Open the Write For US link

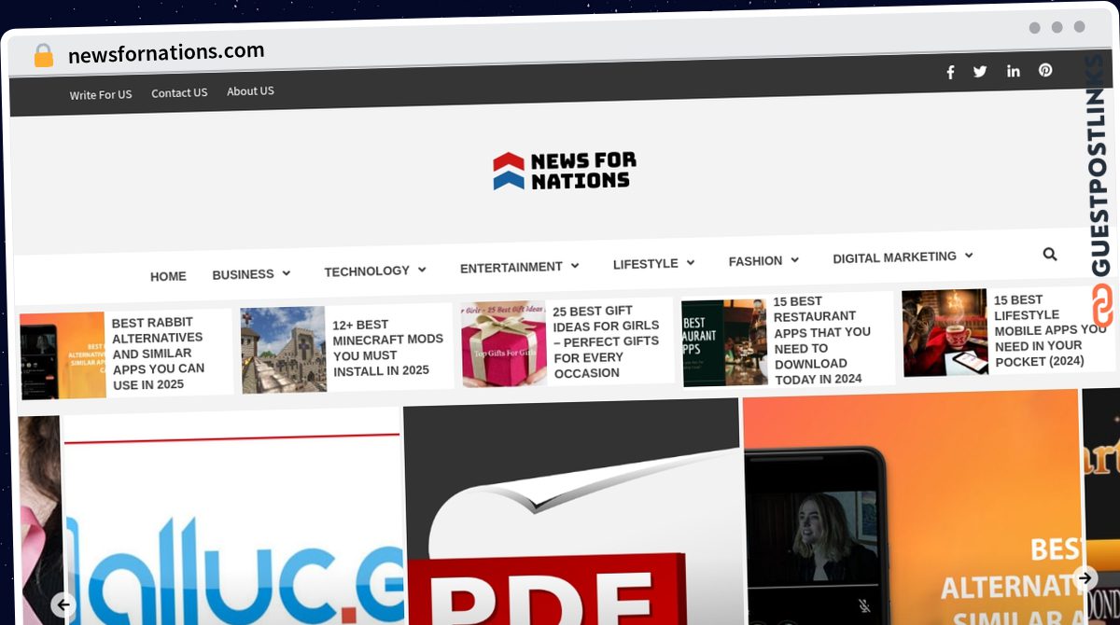tap(101, 95)
